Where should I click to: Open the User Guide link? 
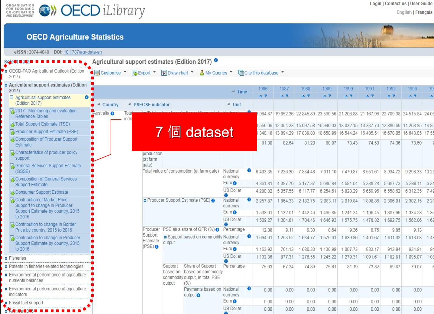tap(421, 4)
